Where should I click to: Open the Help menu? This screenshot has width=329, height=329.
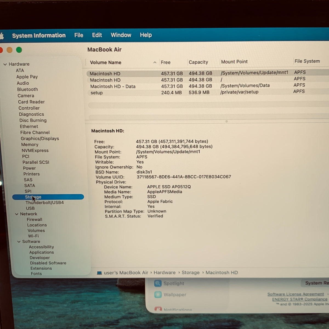146,35
